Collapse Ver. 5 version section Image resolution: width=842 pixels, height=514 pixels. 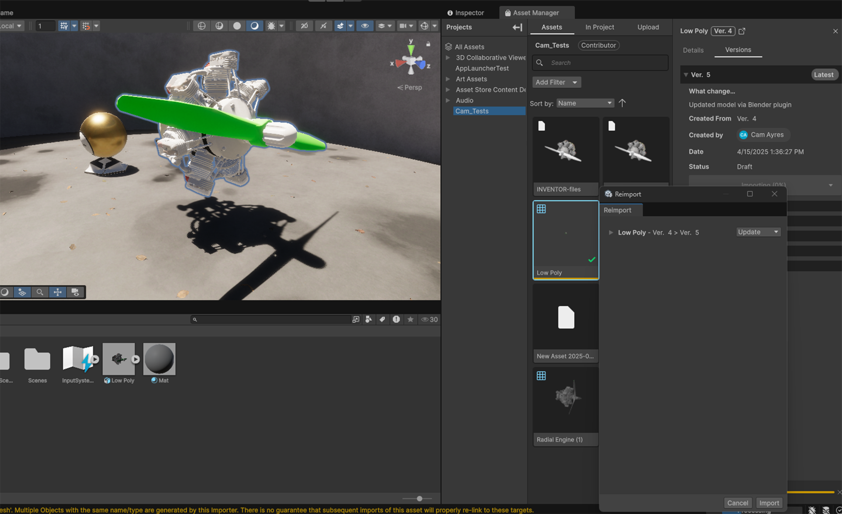coord(686,75)
